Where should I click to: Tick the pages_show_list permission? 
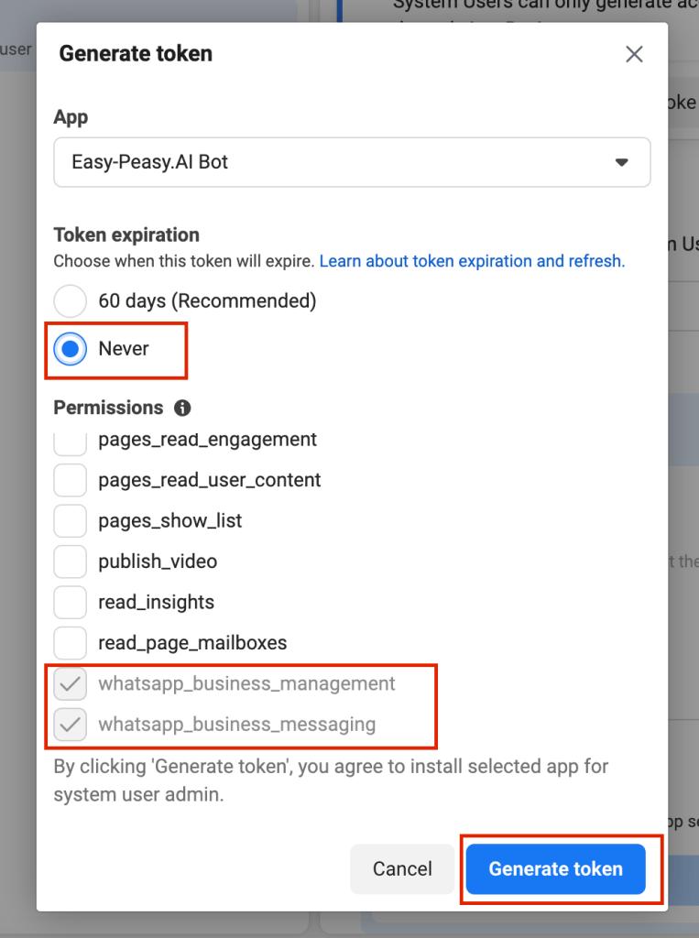coord(71,520)
